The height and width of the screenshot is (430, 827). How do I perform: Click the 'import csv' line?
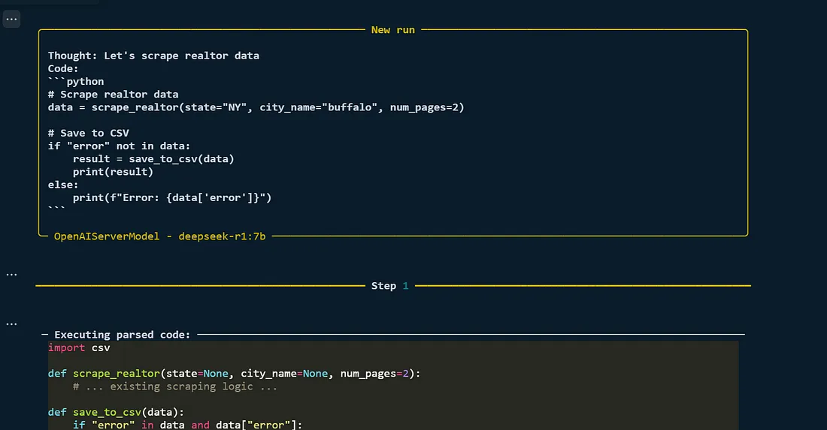[79, 348]
